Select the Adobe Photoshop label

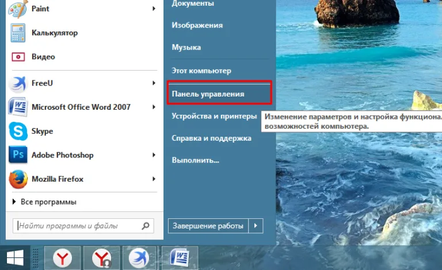pyautogui.click(x=62, y=155)
